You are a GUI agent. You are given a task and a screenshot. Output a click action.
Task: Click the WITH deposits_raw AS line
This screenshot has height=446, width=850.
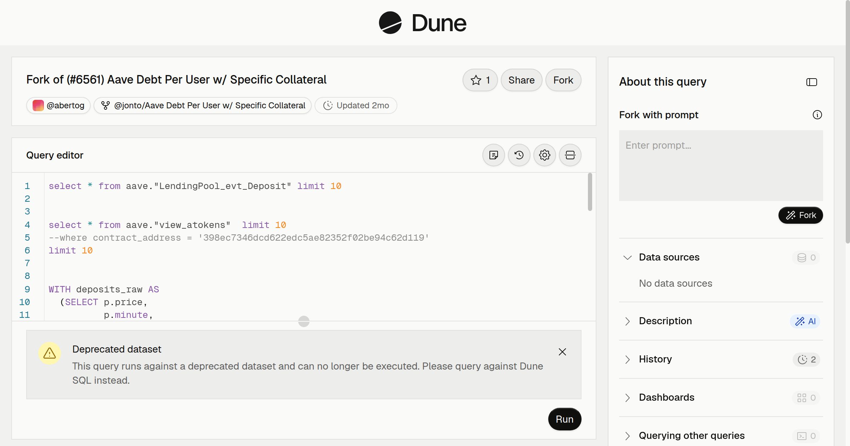tap(104, 290)
